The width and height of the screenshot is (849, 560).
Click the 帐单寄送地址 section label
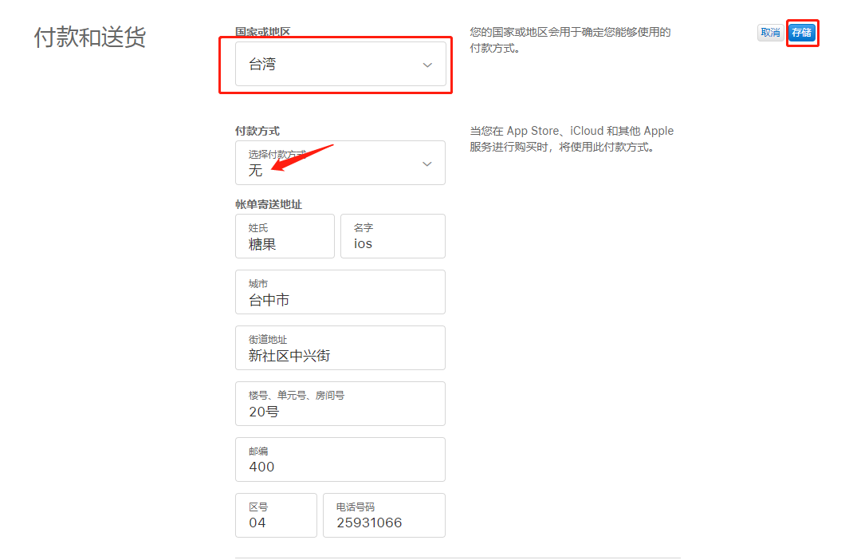269,204
